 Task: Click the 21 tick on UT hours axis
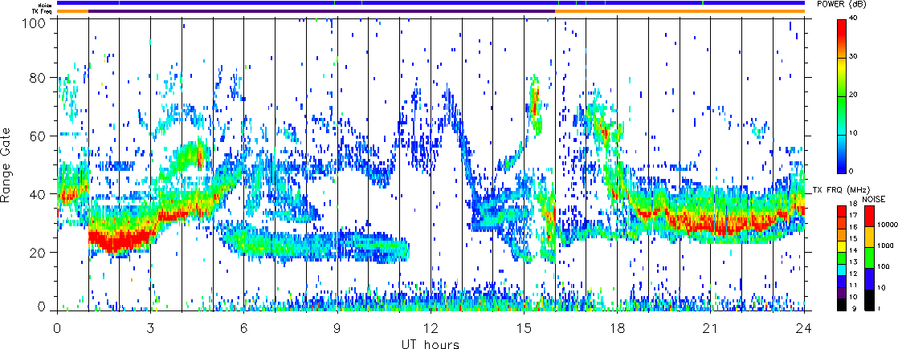tap(711, 328)
